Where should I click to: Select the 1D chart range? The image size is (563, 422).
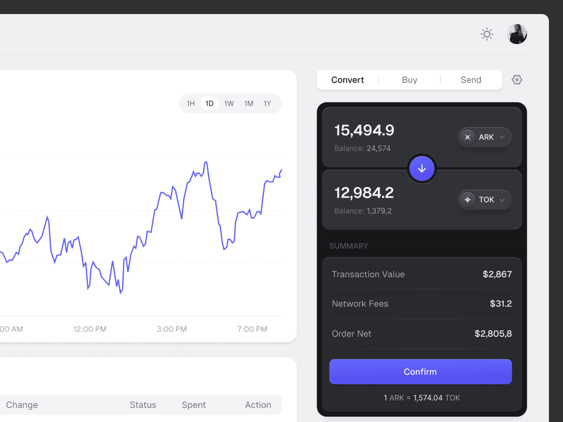click(210, 103)
